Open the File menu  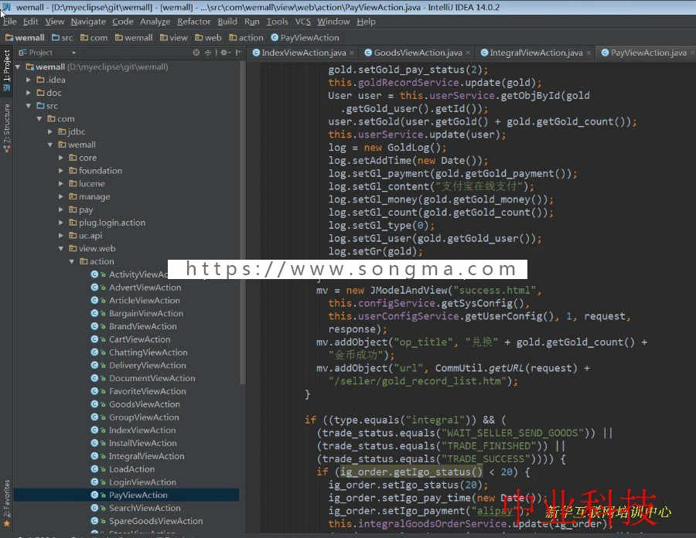click(x=10, y=22)
